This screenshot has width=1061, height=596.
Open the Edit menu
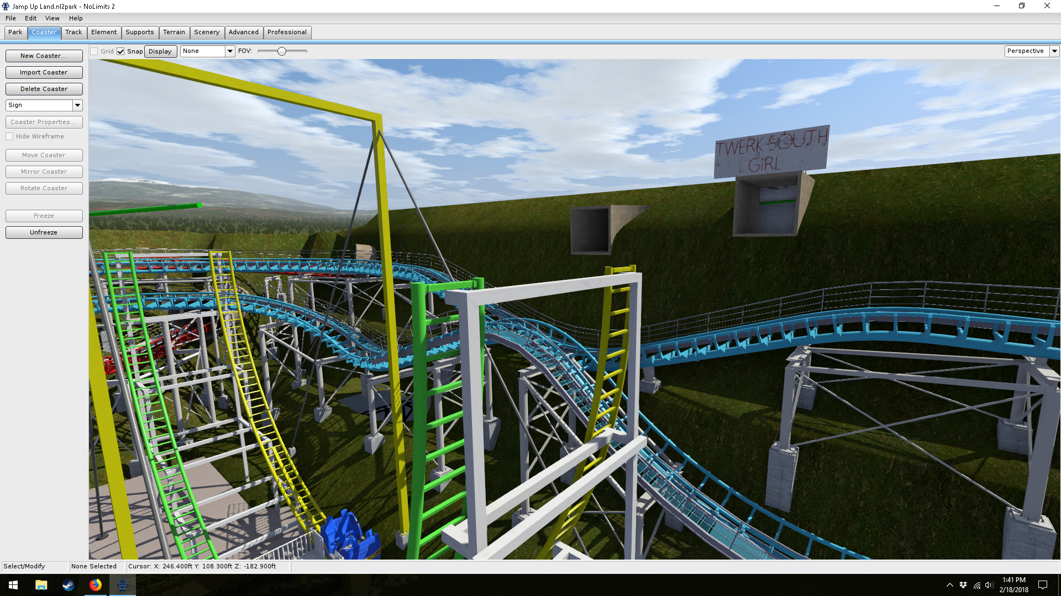click(30, 18)
